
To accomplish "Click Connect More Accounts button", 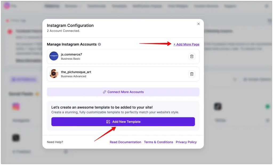I will 123,92.
